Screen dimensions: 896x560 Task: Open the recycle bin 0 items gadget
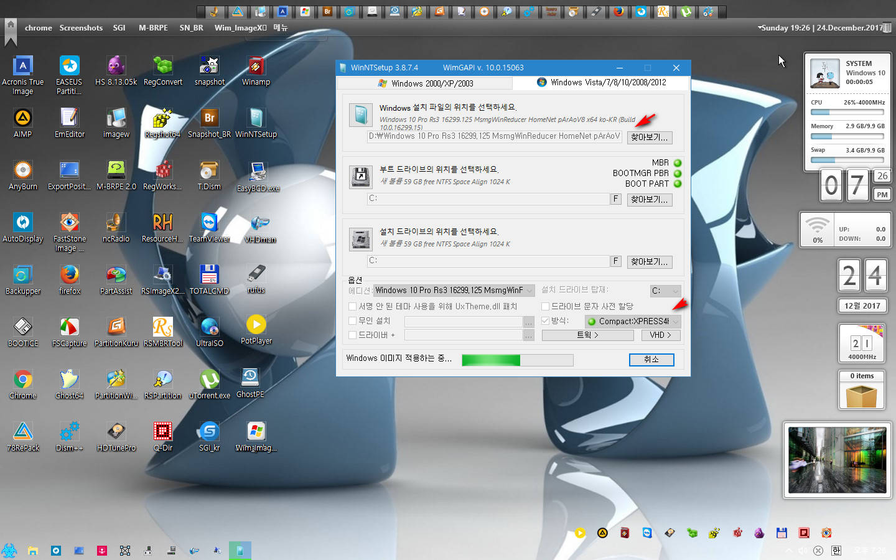862,391
